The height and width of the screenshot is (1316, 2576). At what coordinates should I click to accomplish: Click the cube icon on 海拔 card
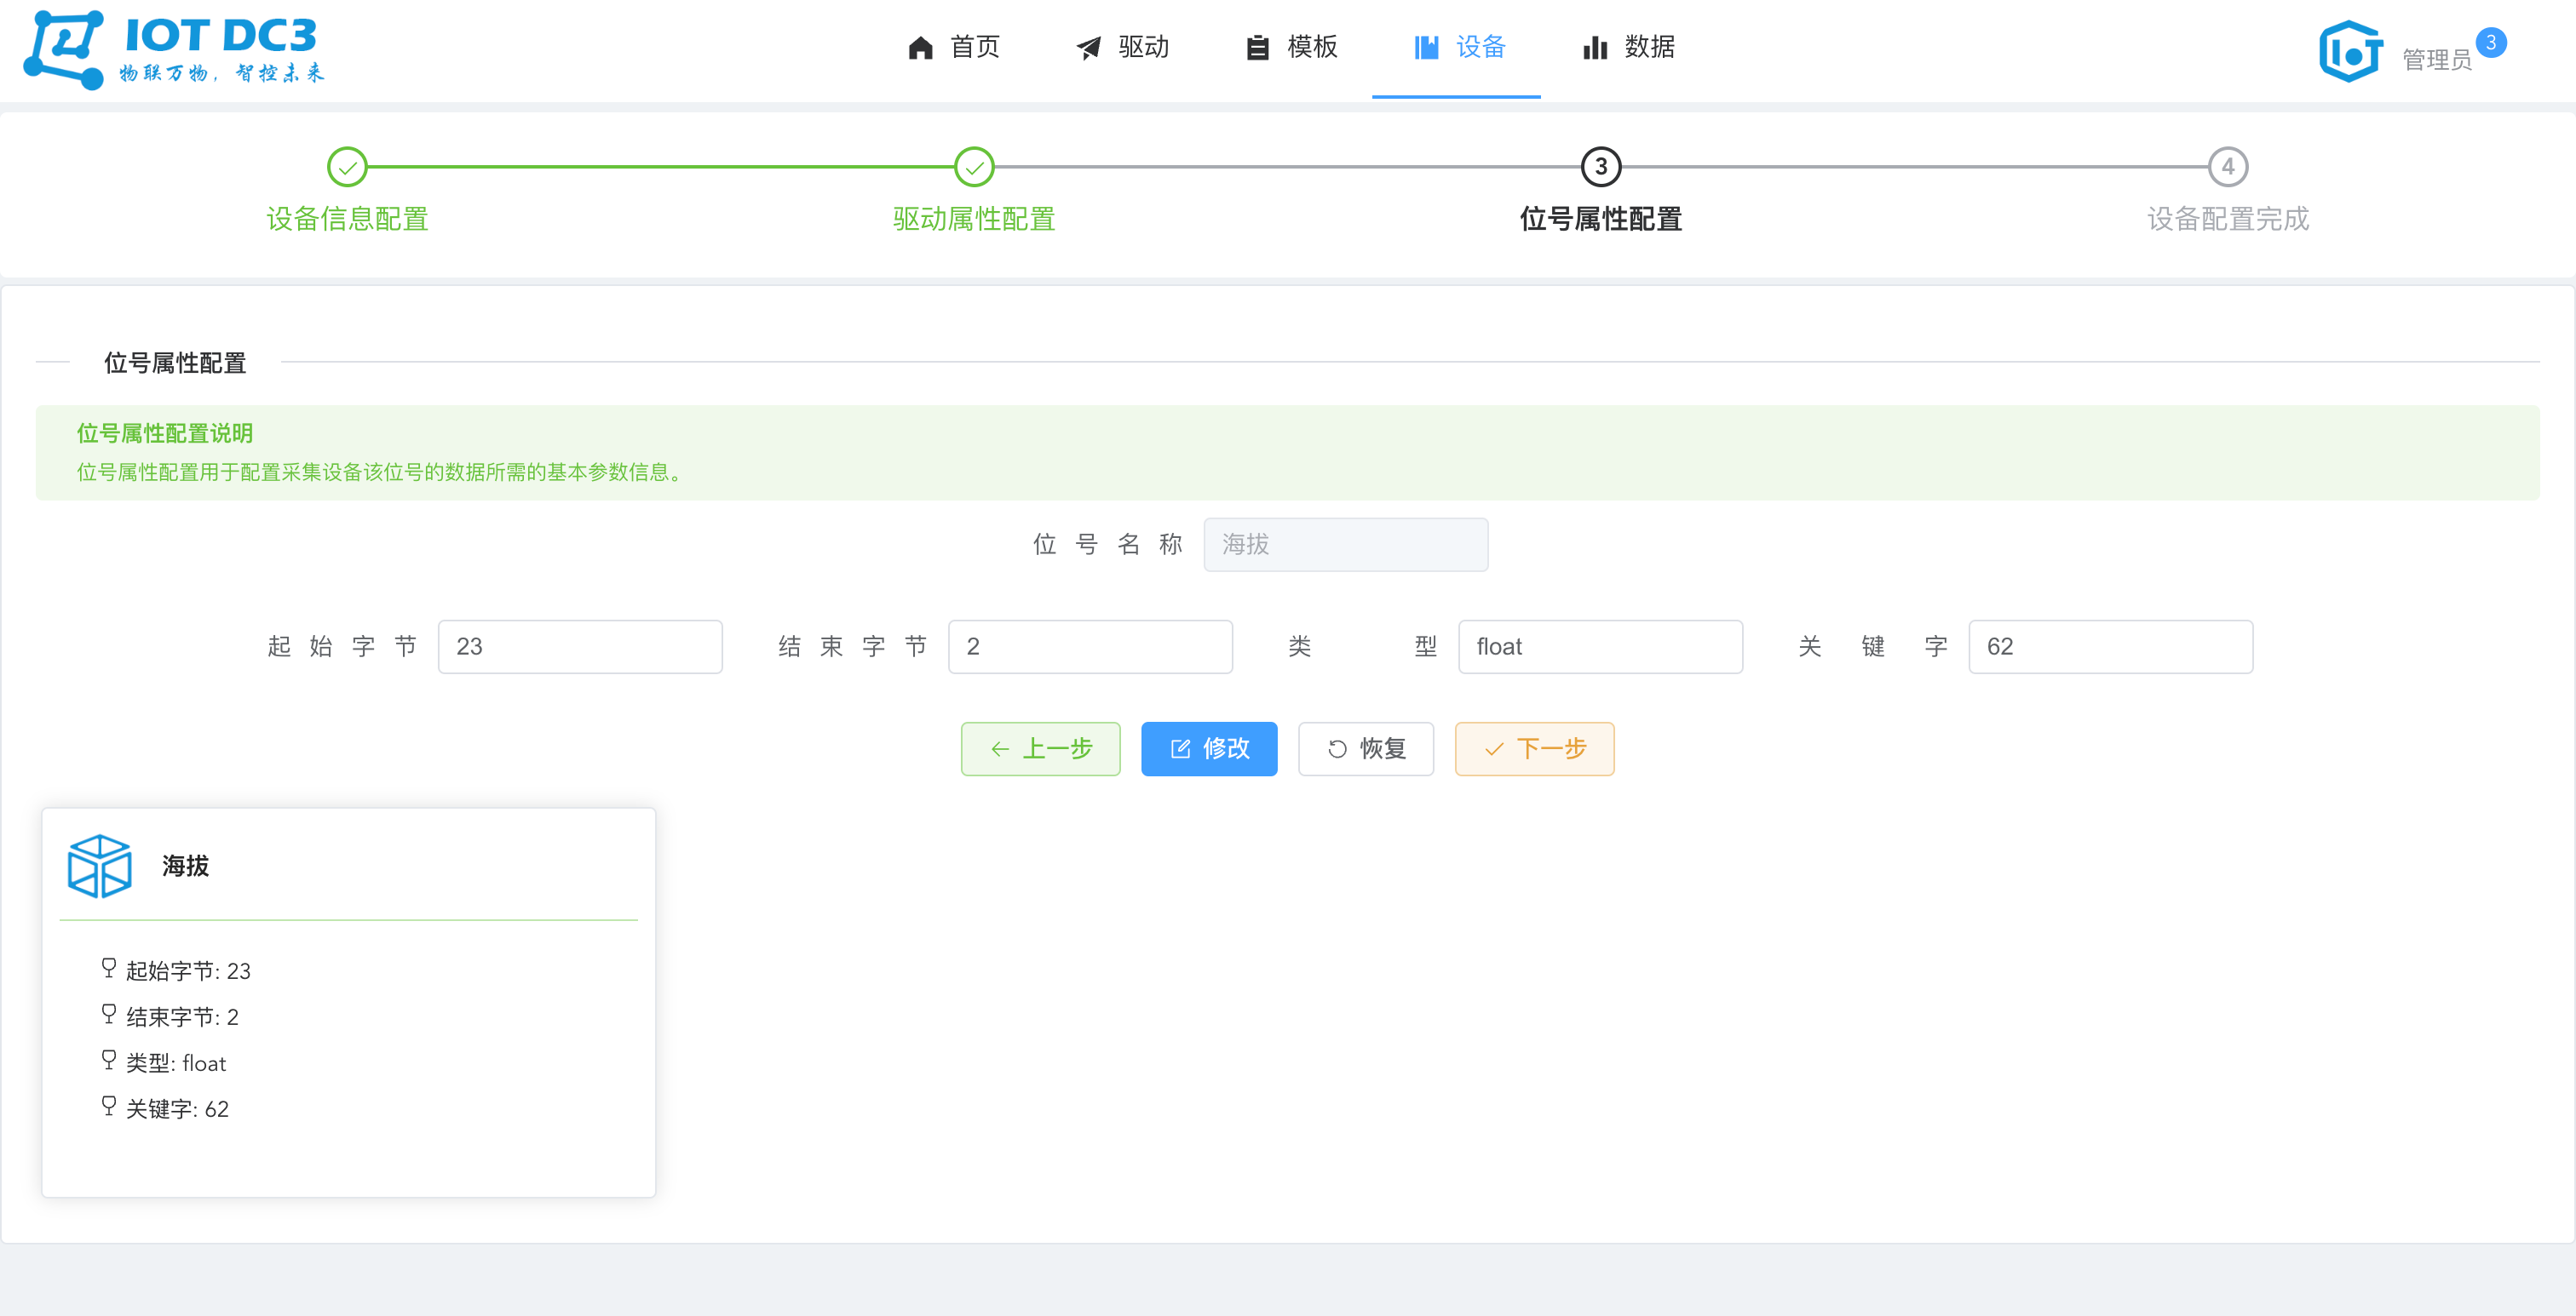click(99, 867)
